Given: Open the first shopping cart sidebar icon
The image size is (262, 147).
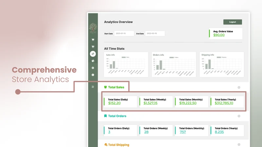Looking at the screenshot, I should tap(93, 40).
